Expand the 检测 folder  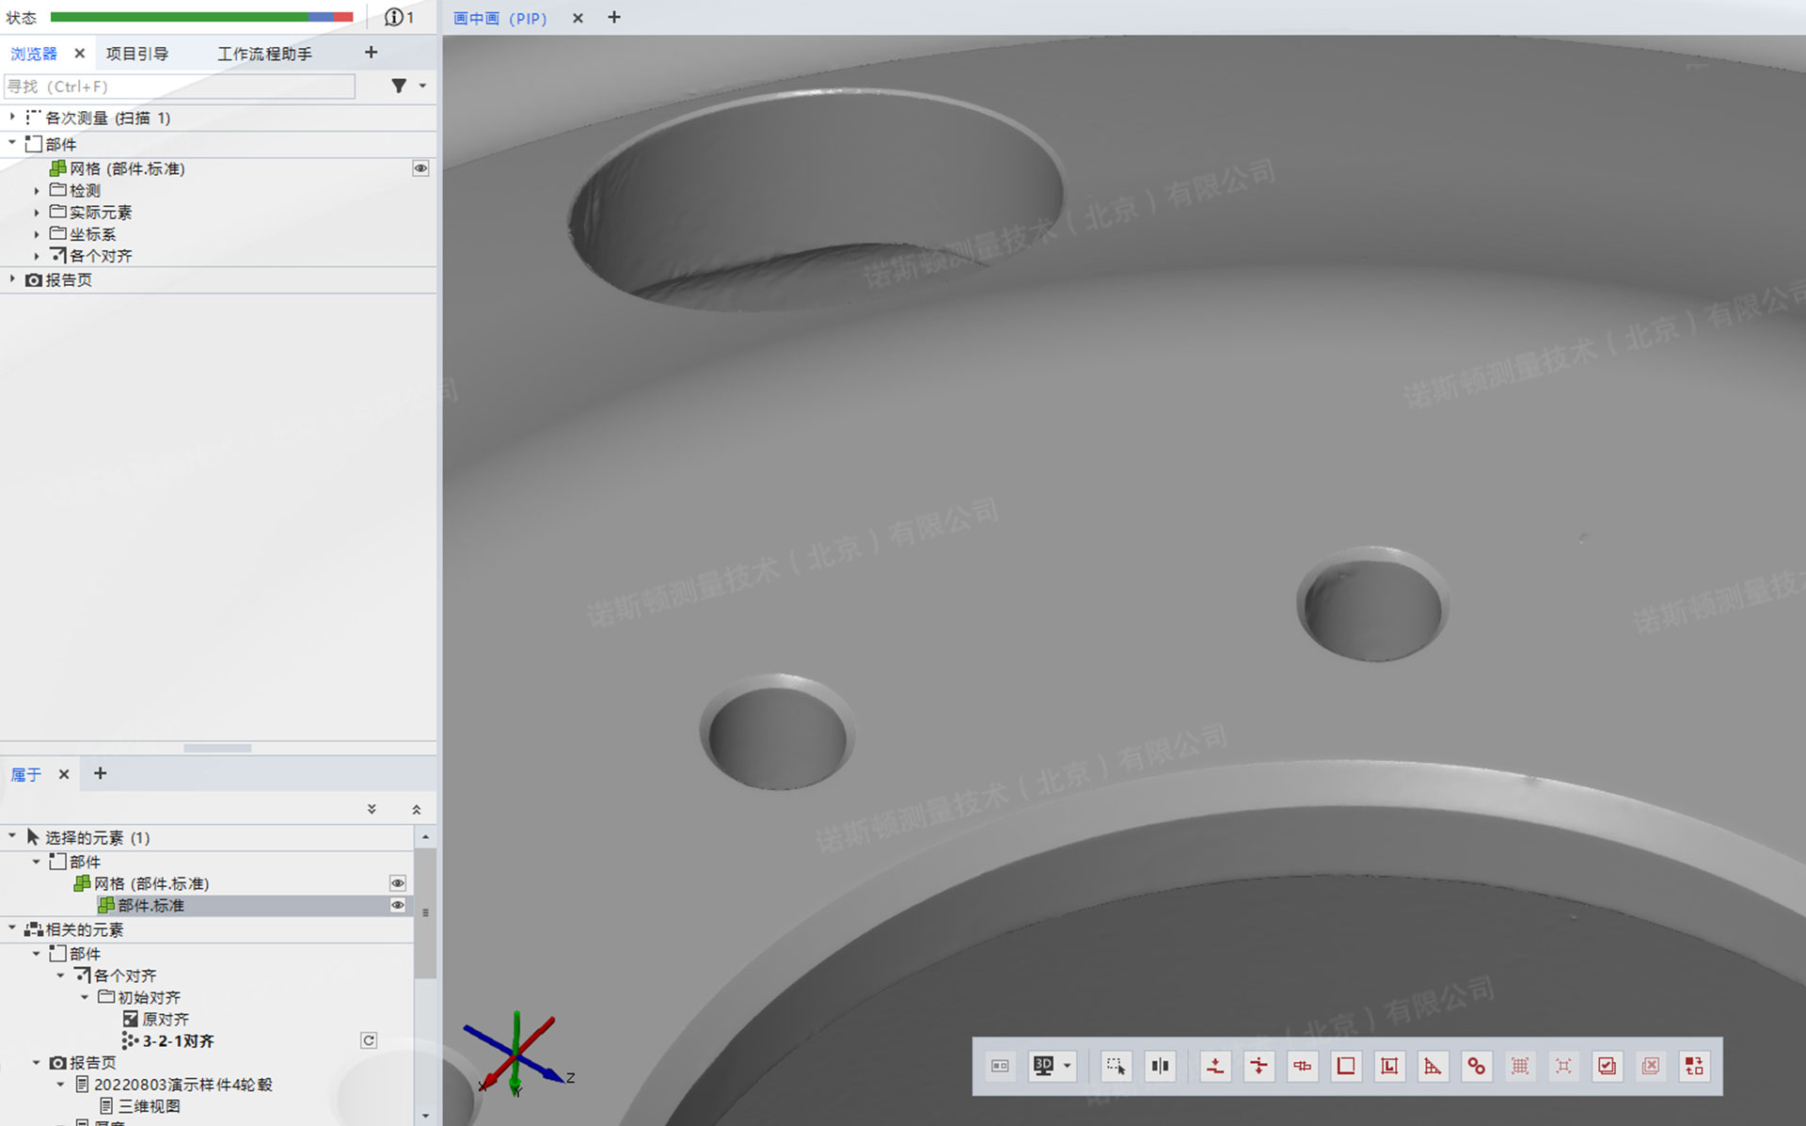click(37, 191)
